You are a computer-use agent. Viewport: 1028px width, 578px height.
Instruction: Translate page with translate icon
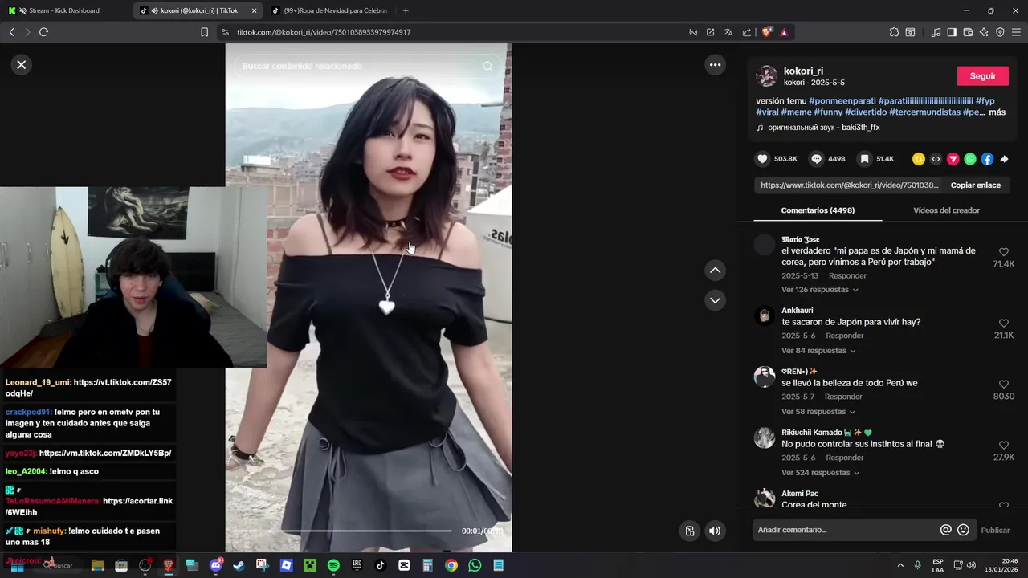[x=728, y=32]
